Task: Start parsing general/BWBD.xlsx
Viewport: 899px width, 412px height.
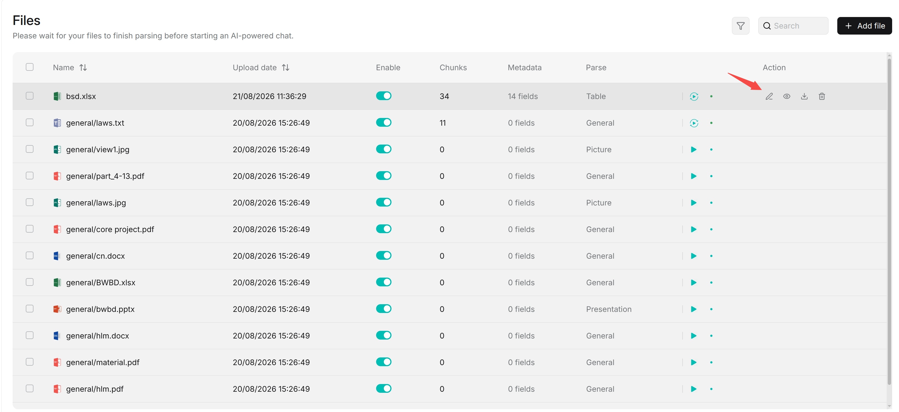Action: [694, 283]
